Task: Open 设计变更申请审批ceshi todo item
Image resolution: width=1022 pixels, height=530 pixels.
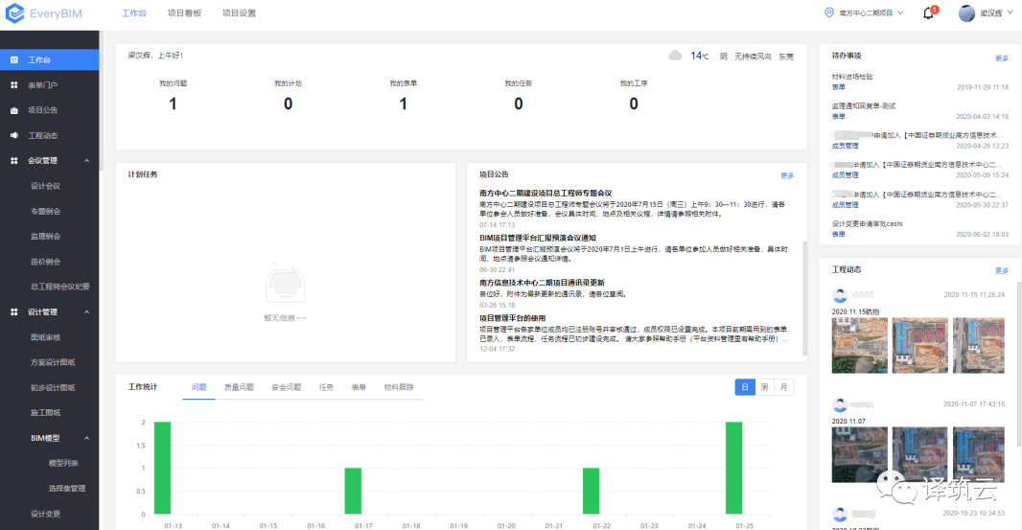Action: (867, 223)
